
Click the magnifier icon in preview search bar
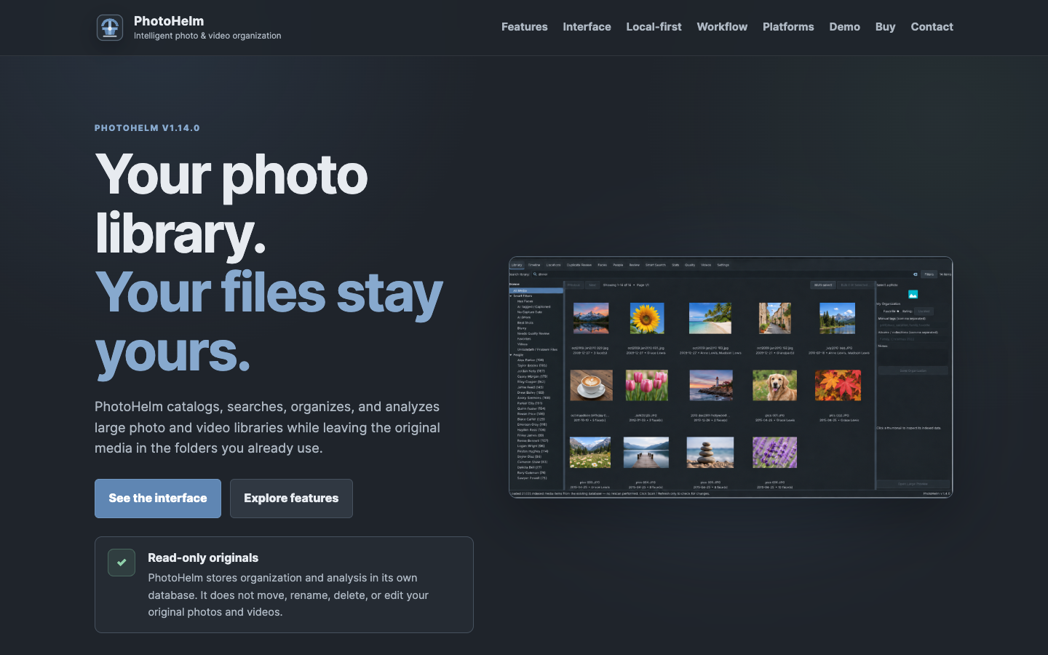tap(535, 274)
